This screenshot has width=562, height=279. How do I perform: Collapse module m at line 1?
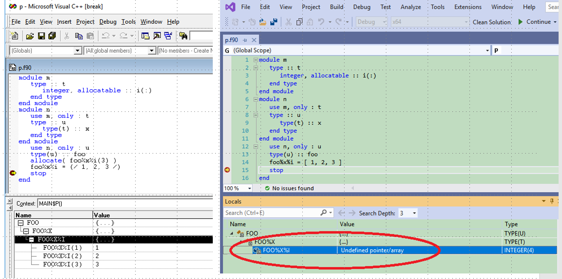[x=255, y=60]
